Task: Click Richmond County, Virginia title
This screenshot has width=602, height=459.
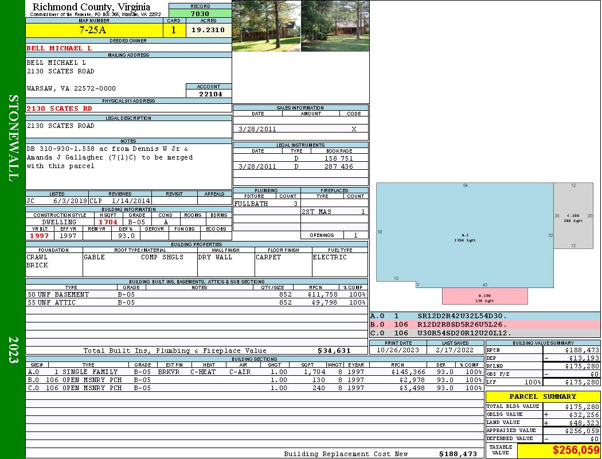Action: tap(91, 7)
